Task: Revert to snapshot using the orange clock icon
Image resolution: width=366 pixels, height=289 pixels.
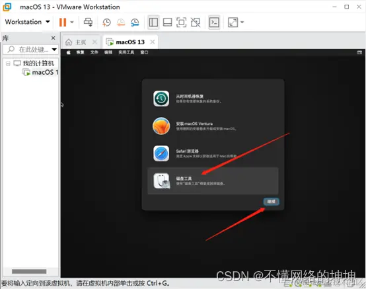Action: click(x=121, y=22)
